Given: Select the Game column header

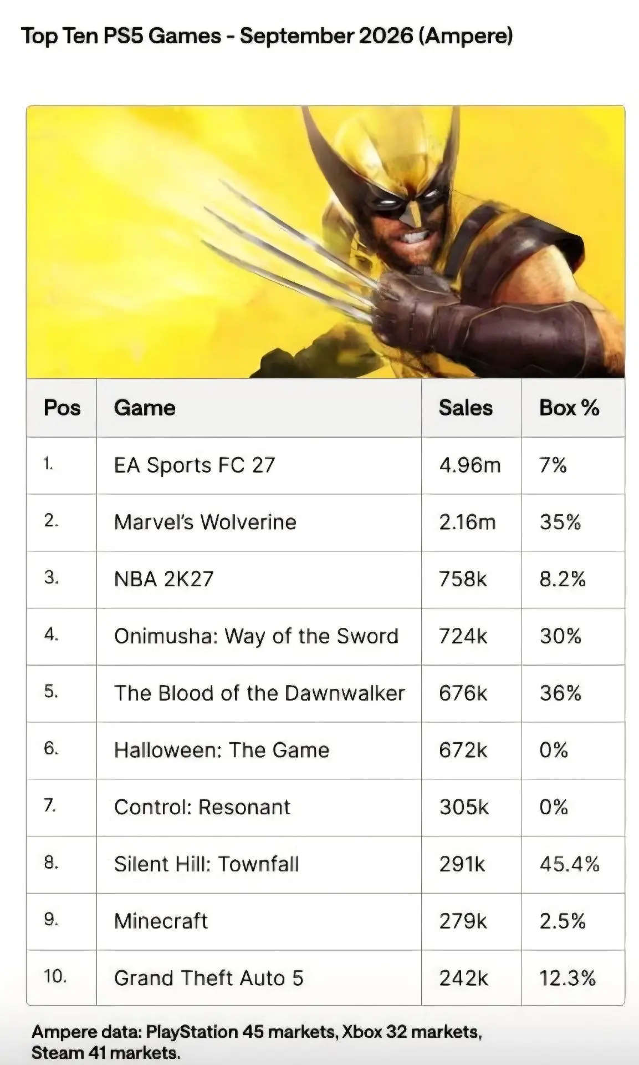Looking at the screenshot, I should point(145,408).
